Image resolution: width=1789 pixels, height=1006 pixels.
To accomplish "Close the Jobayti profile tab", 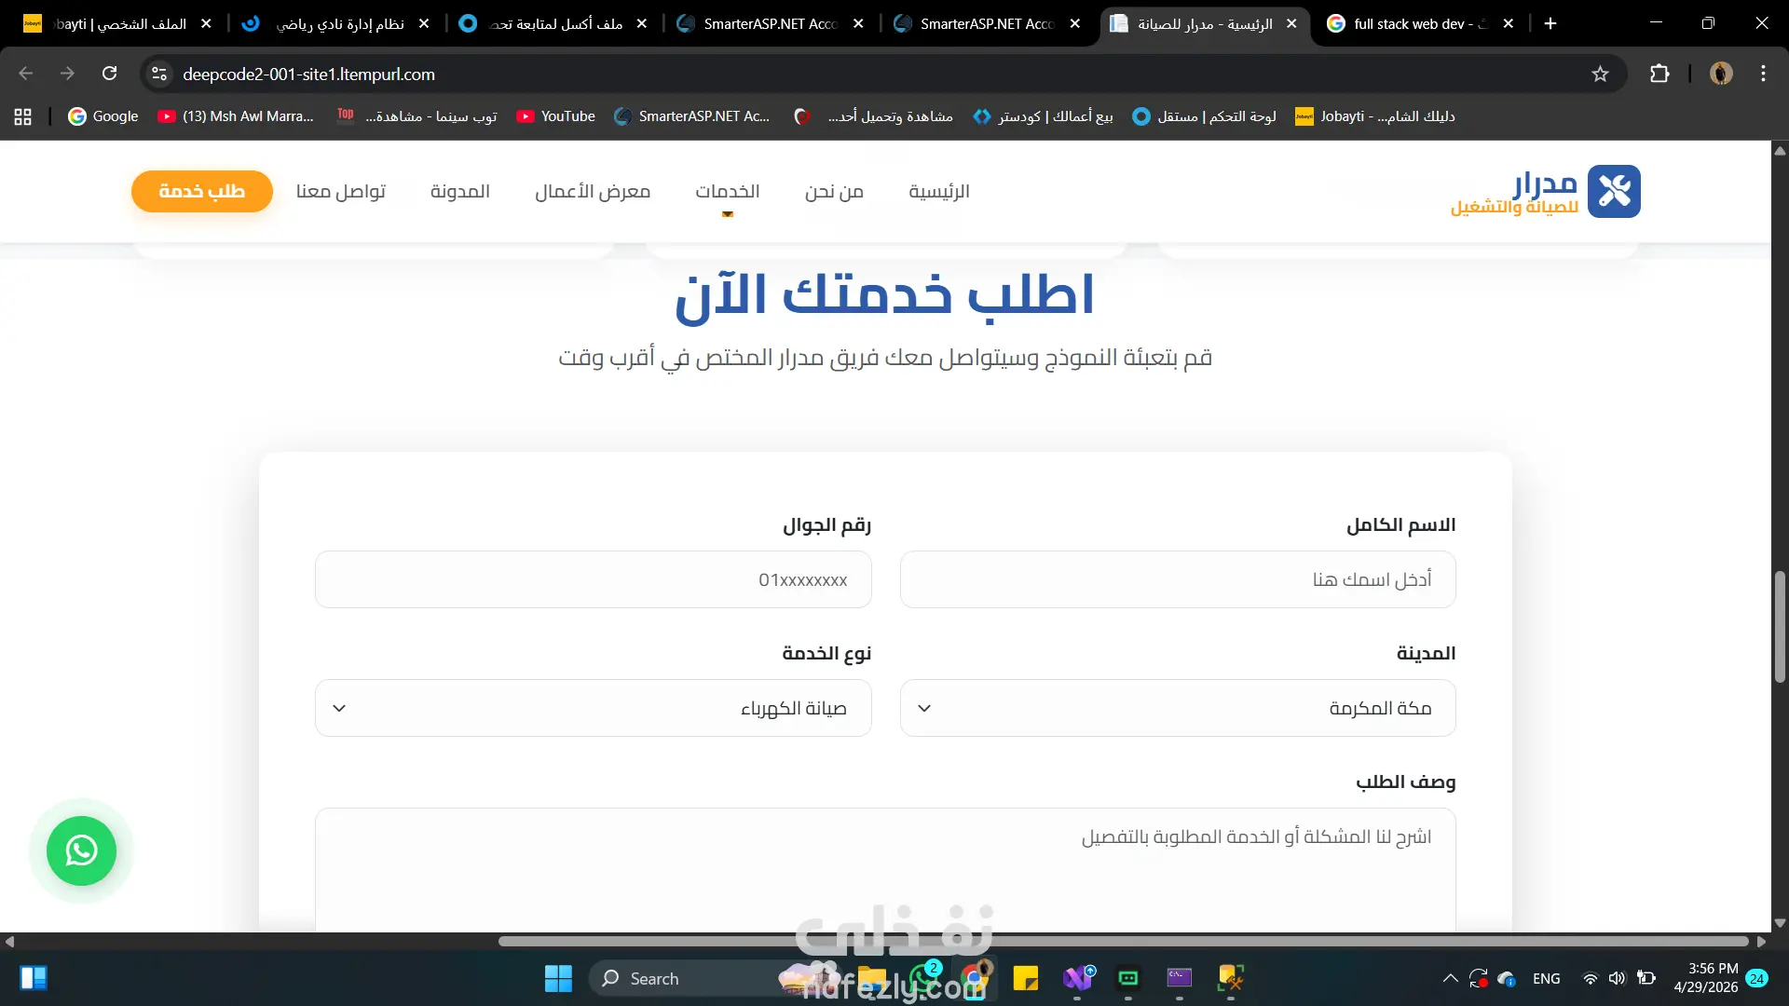I will 206,23.
